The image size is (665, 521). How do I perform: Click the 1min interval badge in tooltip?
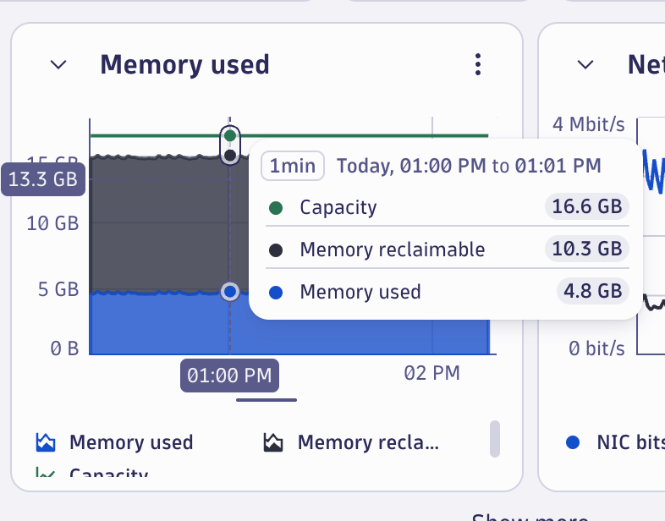[293, 166]
